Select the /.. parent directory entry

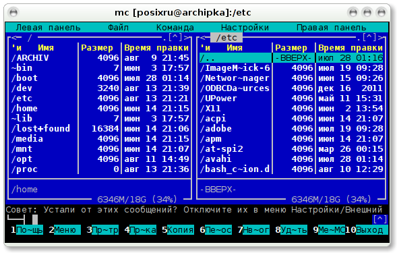[291, 58]
